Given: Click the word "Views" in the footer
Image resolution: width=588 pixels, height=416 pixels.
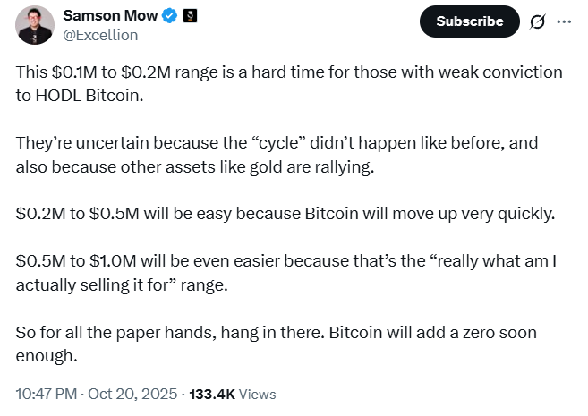Looking at the screenshot, I should point(258,394).
